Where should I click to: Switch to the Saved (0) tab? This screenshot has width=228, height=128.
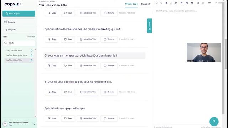coord(146,4)
